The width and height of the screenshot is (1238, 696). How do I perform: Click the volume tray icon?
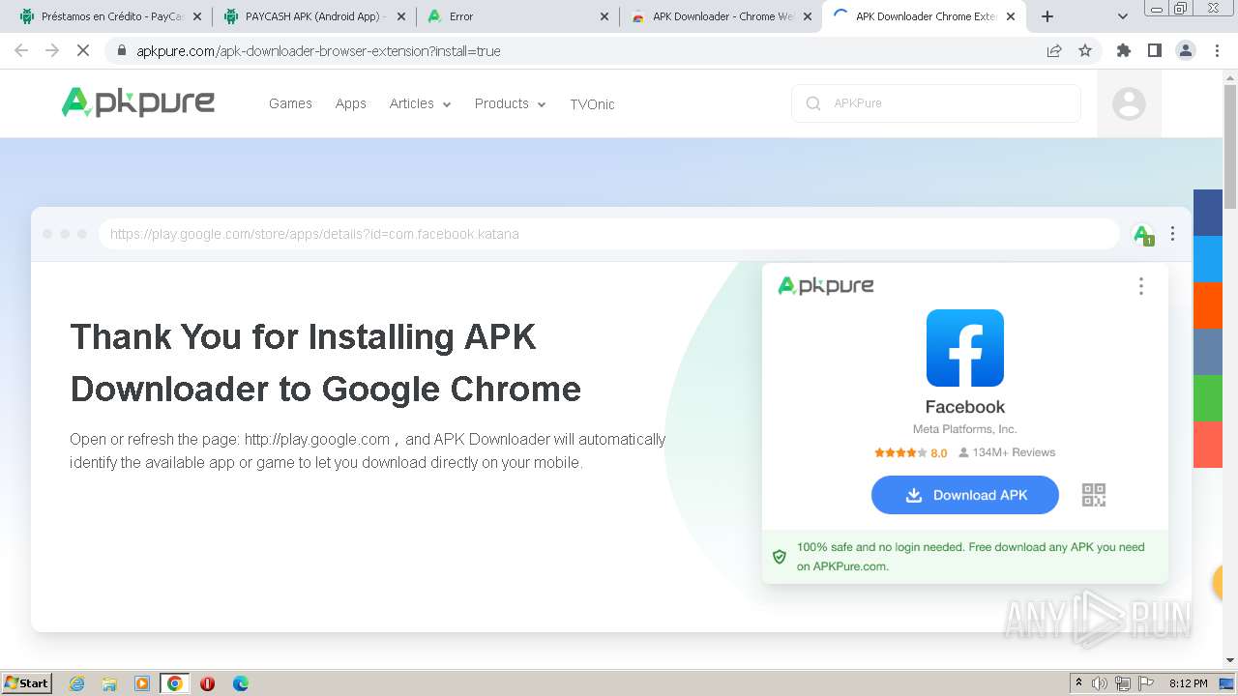[1100, 683]
